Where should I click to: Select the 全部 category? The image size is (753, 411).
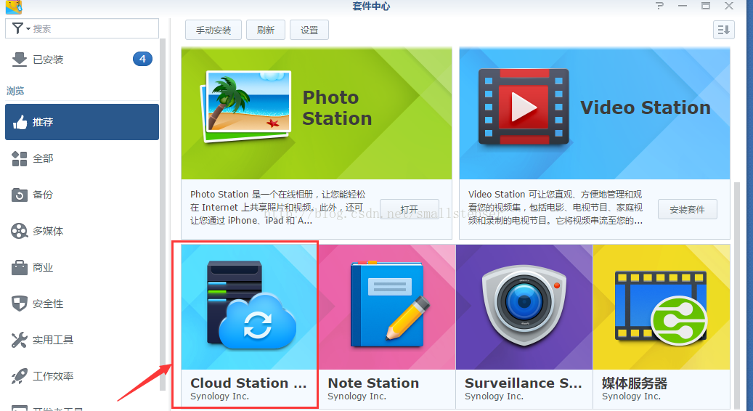click(x=82, y=158)
